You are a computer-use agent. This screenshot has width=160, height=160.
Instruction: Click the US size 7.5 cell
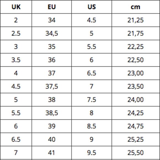(x=92, y=100)
